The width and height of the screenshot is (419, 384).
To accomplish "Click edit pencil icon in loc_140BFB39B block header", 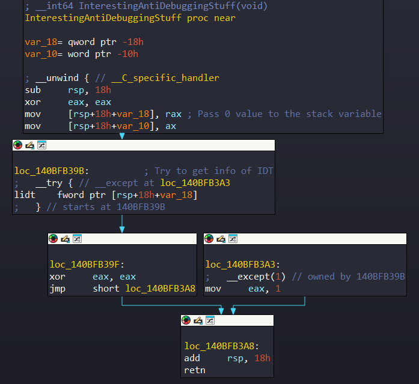I will click(29, 145).
